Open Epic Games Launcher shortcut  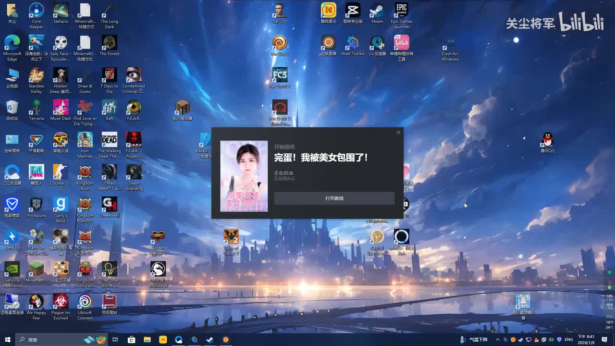coord(401,16)
